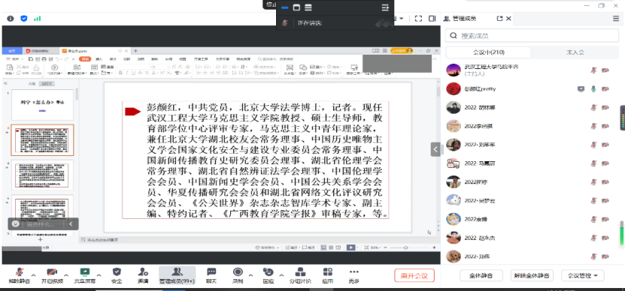Screen dimensions: 625x291
Task: Click the red 离开会议 button
Action: pos(414,275)
